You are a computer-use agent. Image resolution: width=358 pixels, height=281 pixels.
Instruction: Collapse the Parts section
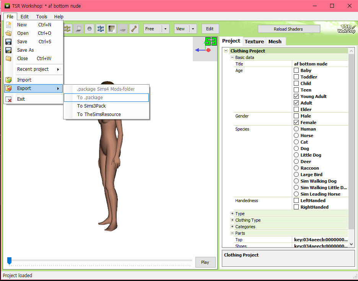[232, 233]
